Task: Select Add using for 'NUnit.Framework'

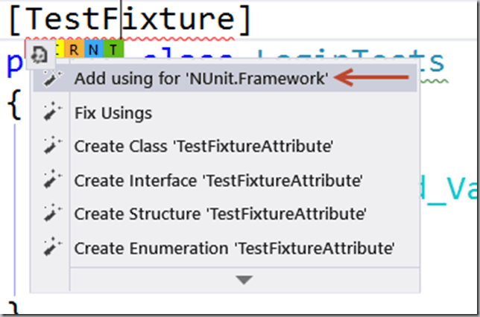Action: coord(201,78)
